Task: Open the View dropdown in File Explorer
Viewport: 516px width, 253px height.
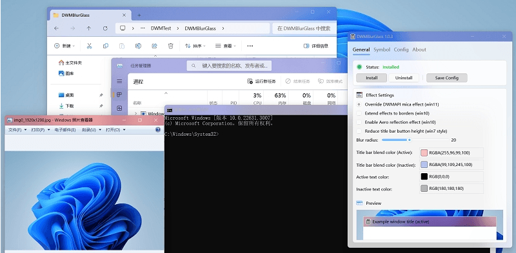Action: tap(226, 46)
